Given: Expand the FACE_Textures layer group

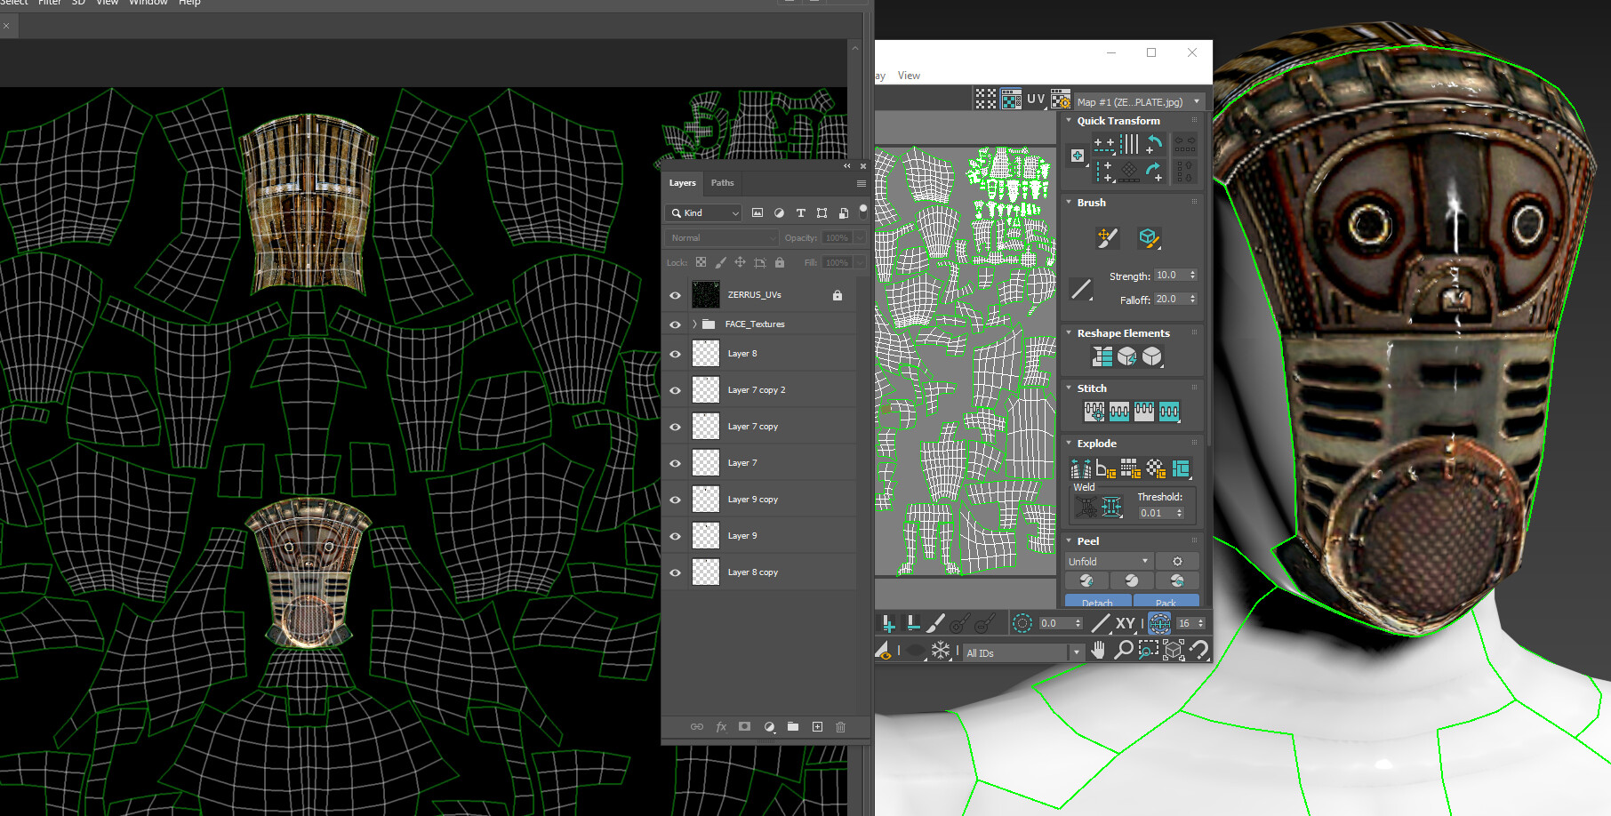Looking at the screenshot, I should (x=694, y=324).
